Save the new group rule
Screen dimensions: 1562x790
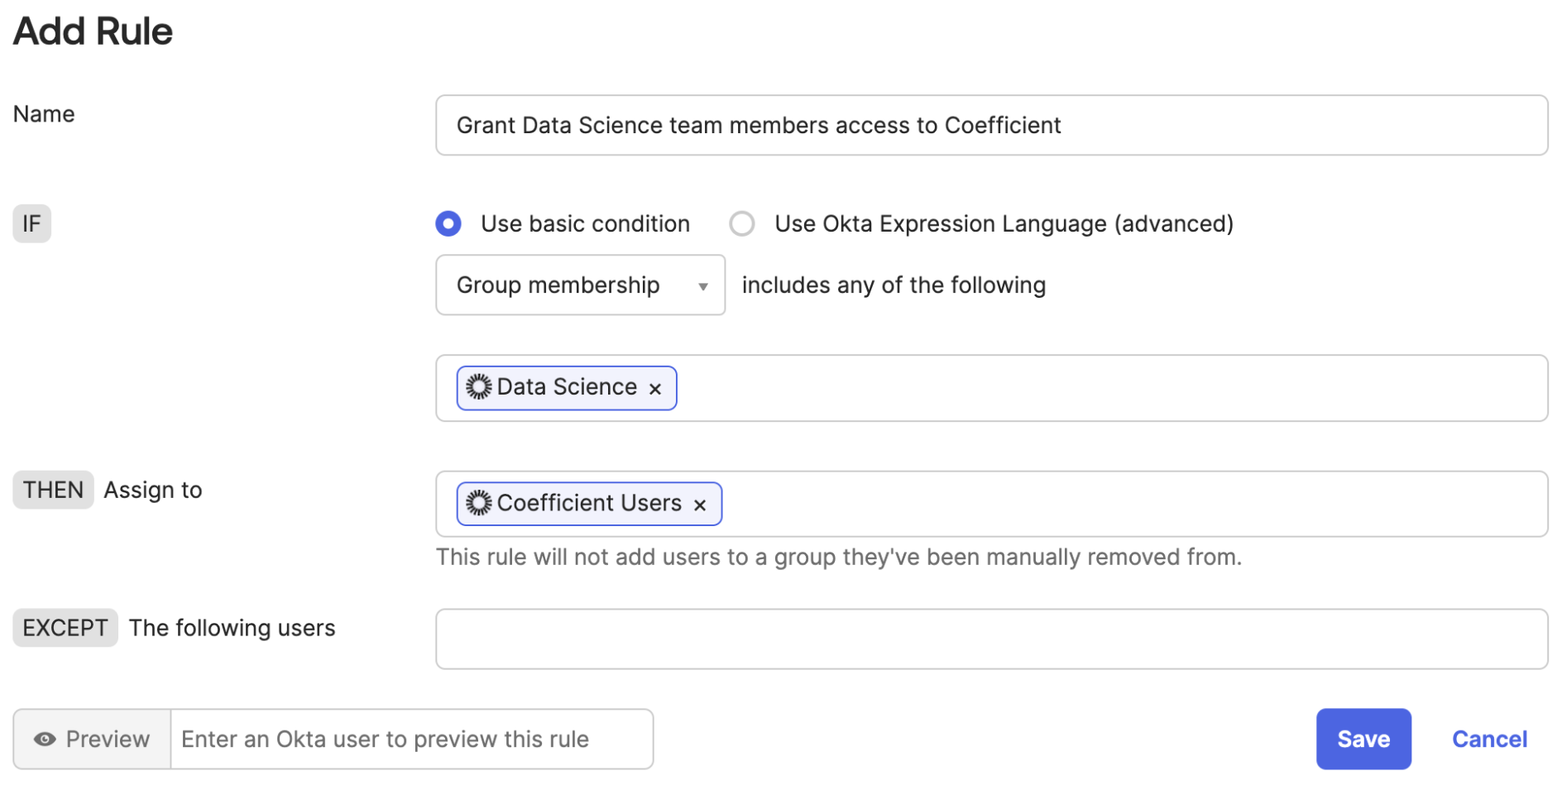(1364, 740)
